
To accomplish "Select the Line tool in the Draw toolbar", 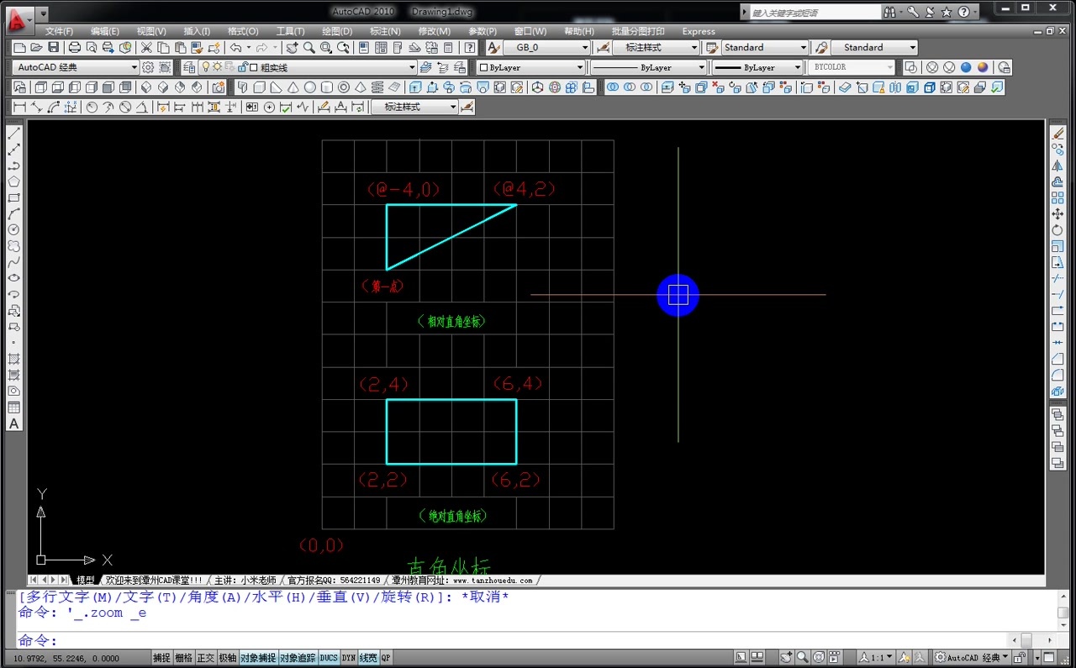I will [x=13, y=134].
